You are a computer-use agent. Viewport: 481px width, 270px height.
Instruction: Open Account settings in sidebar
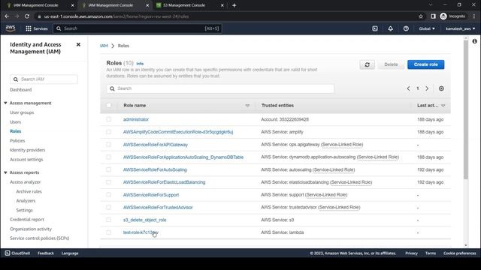(26, 160)
